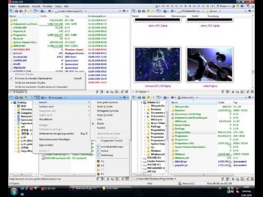Select the space robot image thumbnail
This screenshot has width=263, height=197.
[x=210, y=65]
